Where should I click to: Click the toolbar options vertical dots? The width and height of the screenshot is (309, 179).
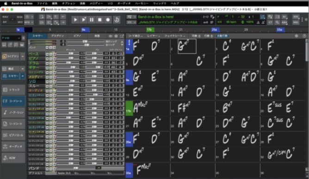coord(302,19)
